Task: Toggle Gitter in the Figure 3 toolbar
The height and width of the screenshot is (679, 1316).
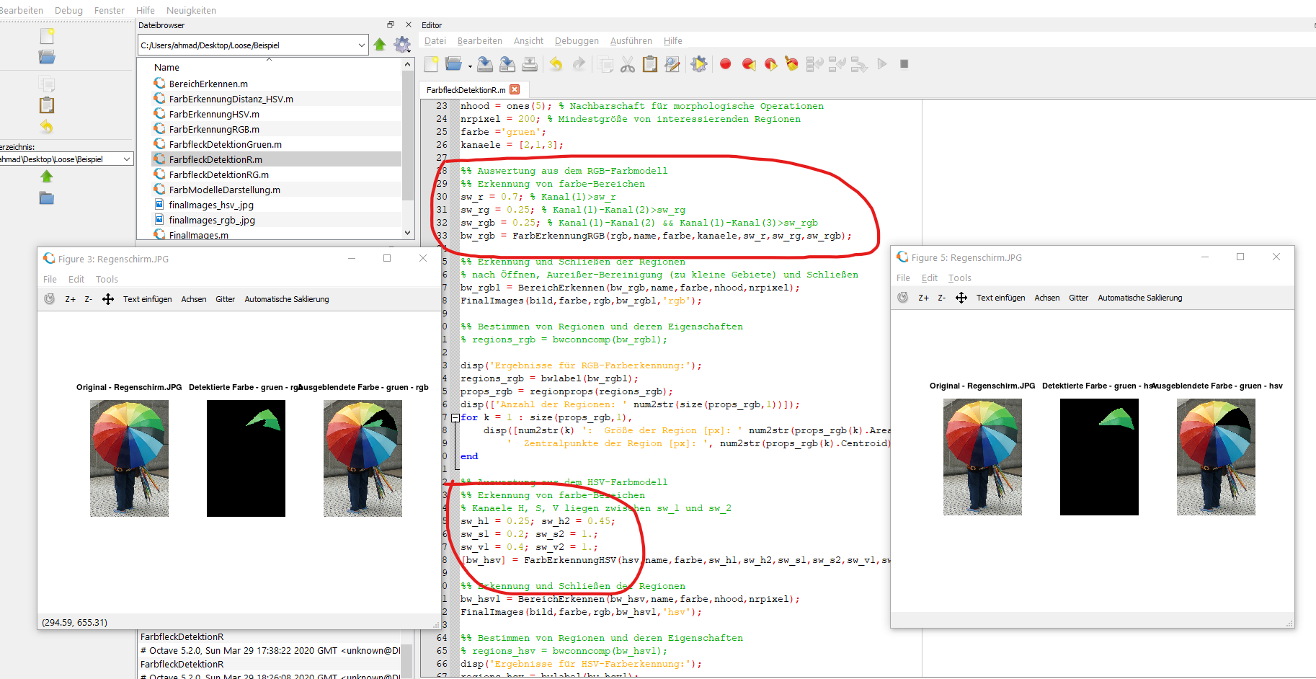Action: [x=225, y=299]
